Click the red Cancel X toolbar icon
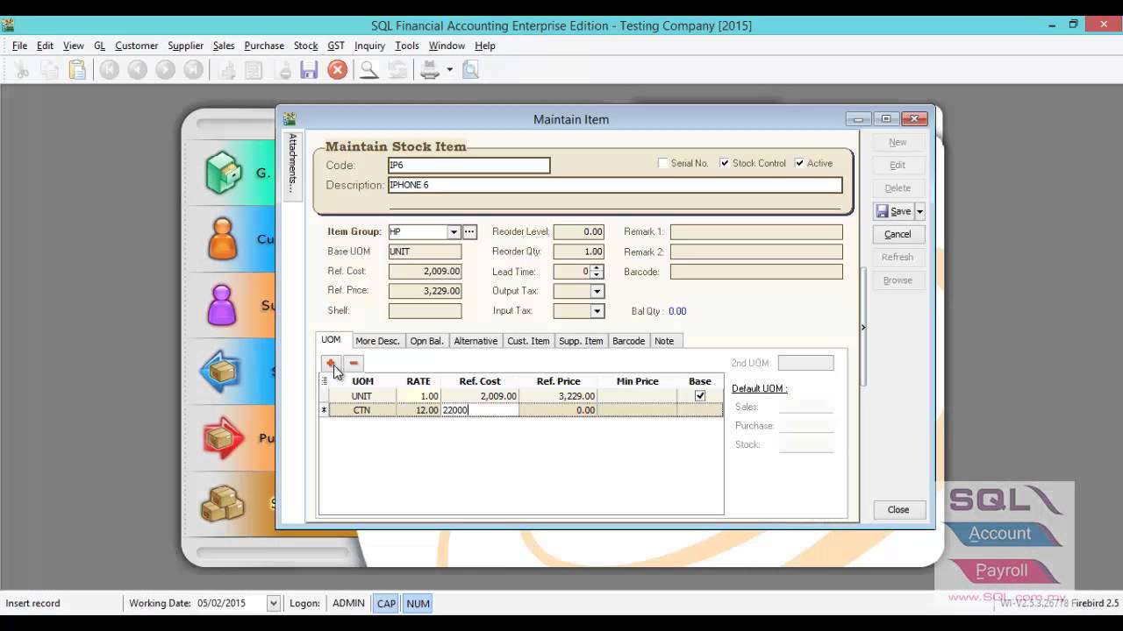Screen dimensions: 1123x631 (337, 70)
